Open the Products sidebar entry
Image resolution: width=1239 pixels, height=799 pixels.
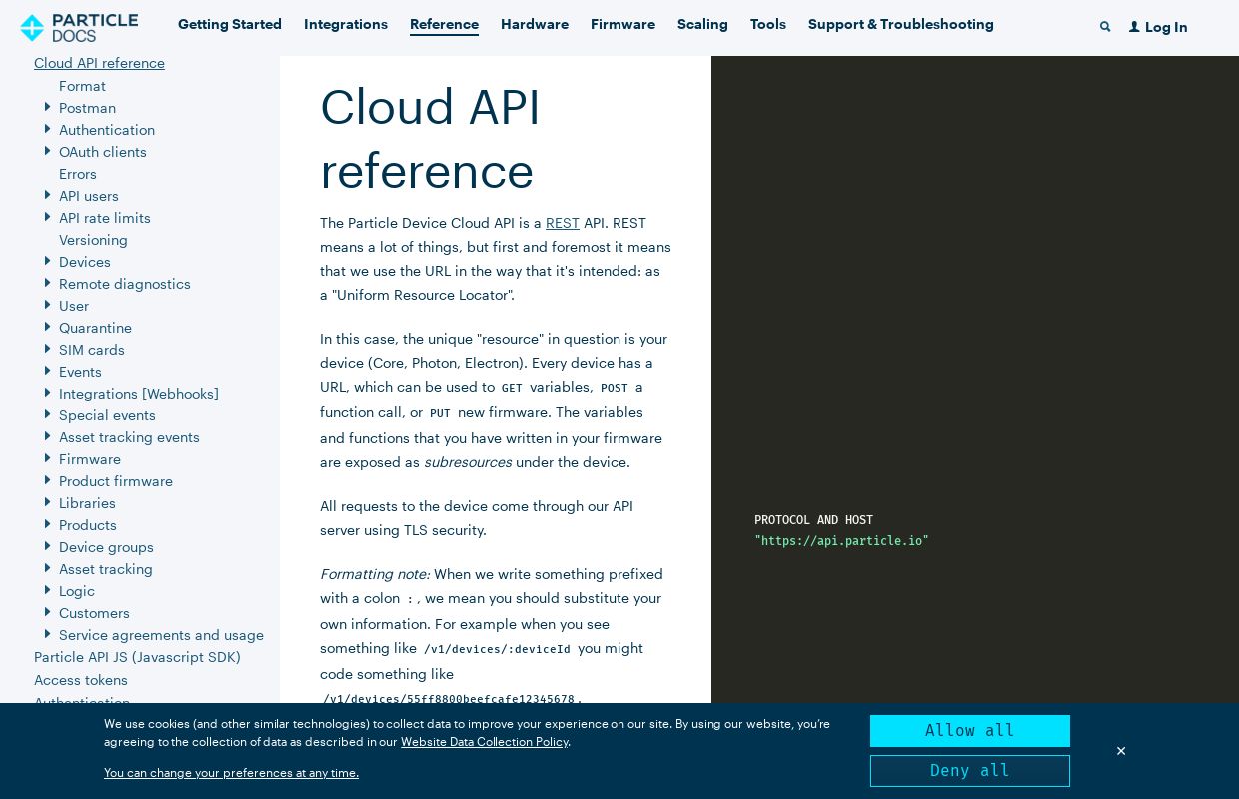(x=88, y=525)
